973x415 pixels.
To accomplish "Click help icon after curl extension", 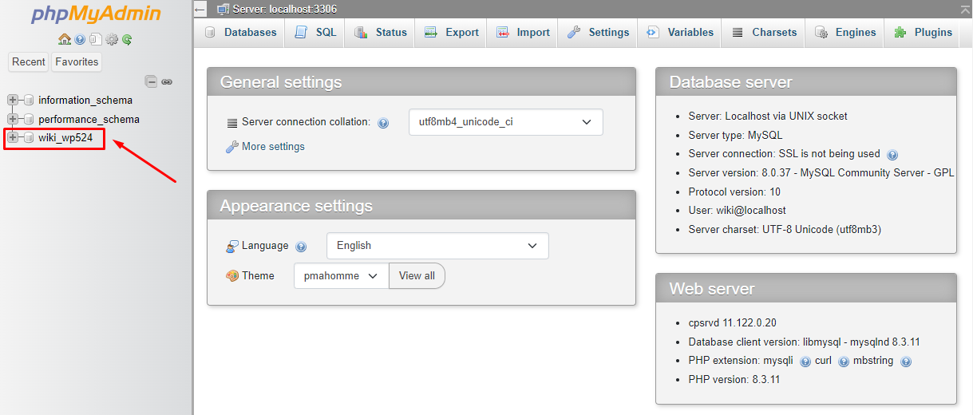I will coord(844,362).
